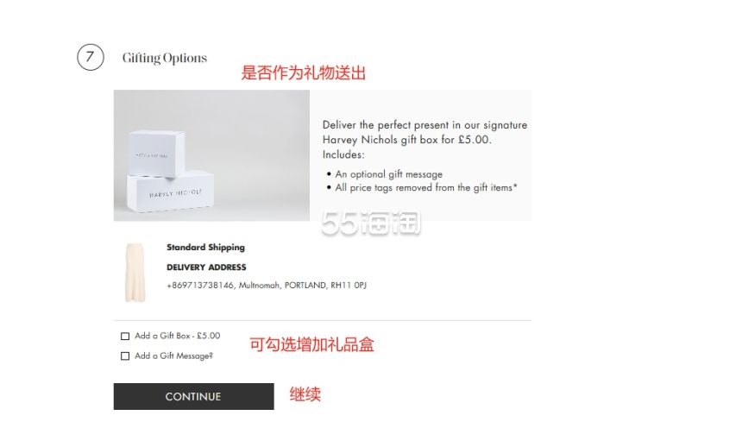Click the Gifting Options heading
The image size is (742, 447).
coord(165,58)
